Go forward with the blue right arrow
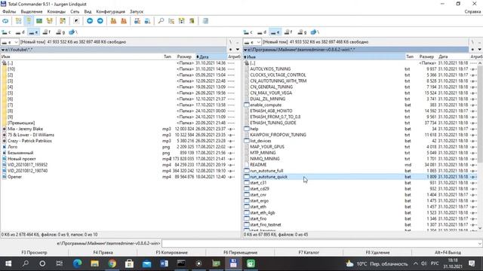 tap(100, 21)
